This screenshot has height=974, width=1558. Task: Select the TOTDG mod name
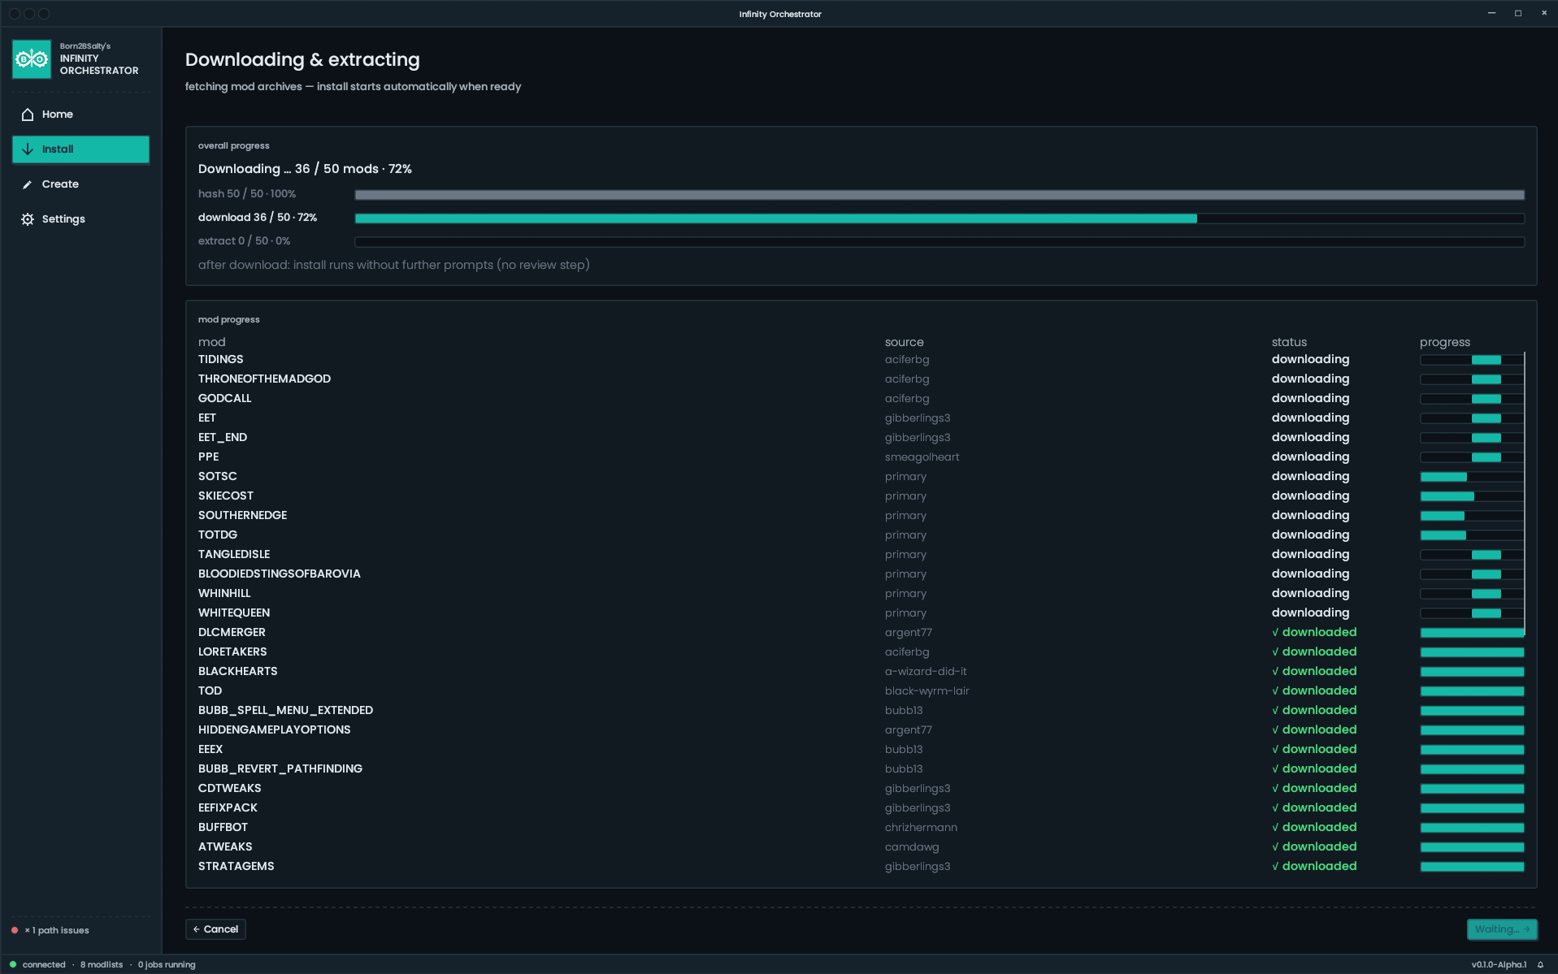(x=218, y=535)
